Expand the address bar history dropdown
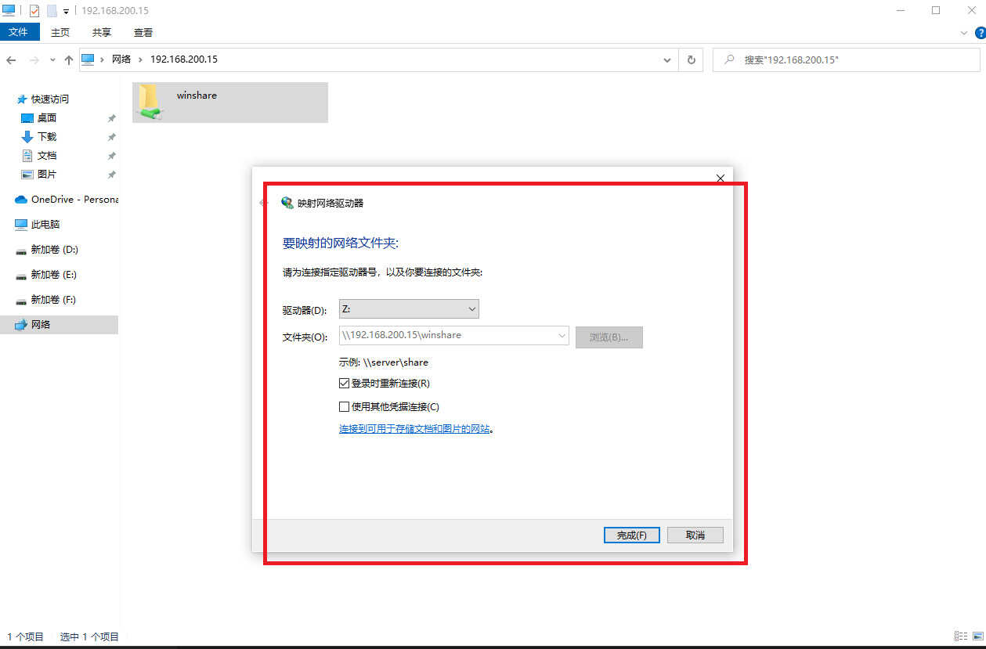The height and width of the screenshot is (649, 986). pyautogui.click(x=667, y=59)
